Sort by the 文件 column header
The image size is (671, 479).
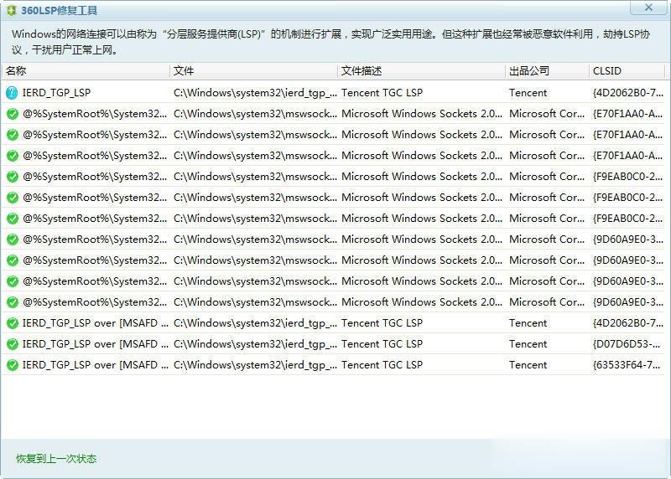[254, 71]
